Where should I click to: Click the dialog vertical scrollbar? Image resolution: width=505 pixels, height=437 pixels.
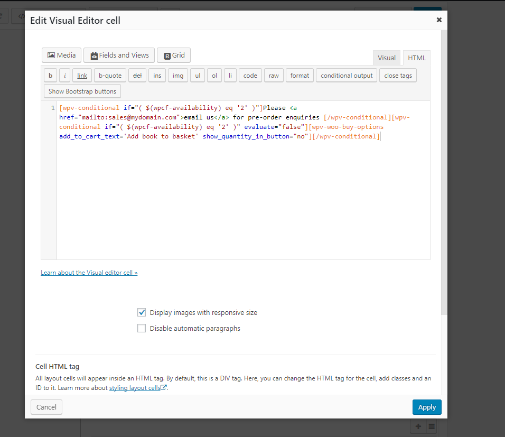tap(444, 172)
